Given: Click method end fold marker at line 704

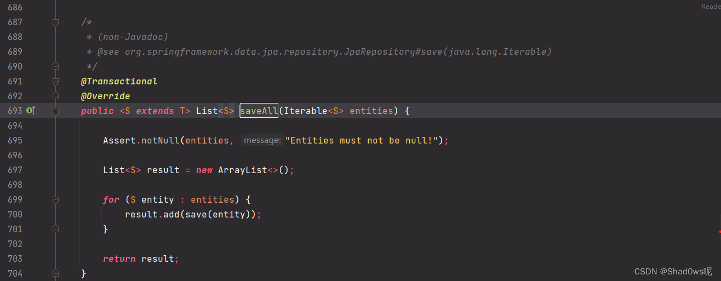Looking at the screenshot, I should tap(55, 273).
